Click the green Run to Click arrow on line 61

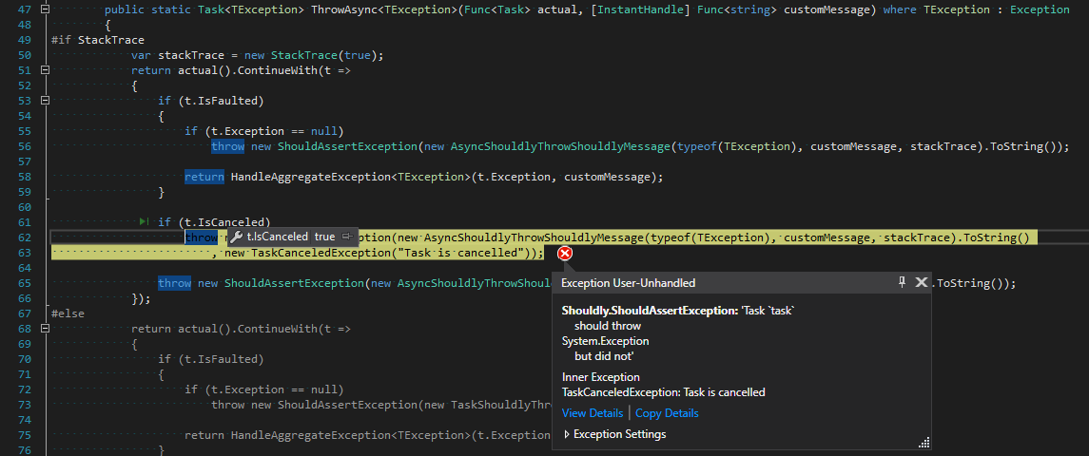click(144, 221)
